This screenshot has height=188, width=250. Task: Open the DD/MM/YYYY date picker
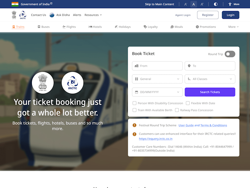(157, 92)
